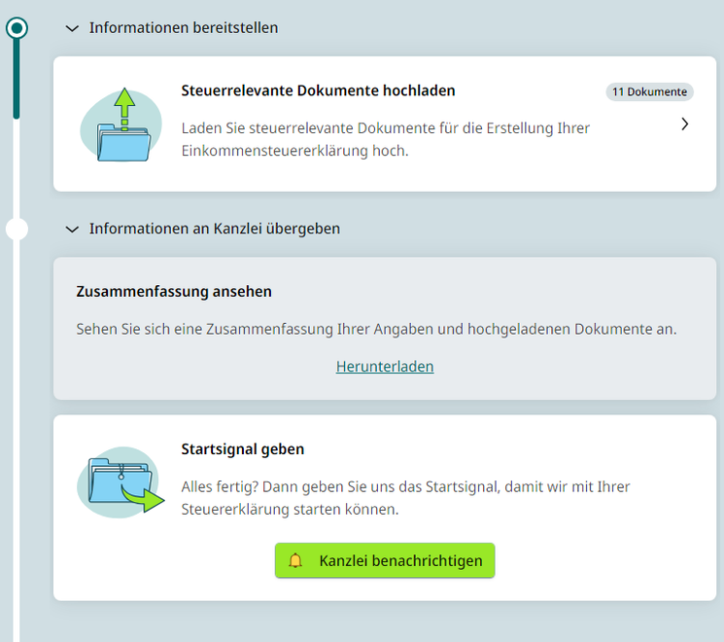Open document upload via right arrow chevron
Screen dimensions: 724x642
click(x=684, y=125)
